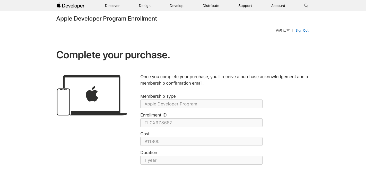Click the Complete your purchase heading

[113, 55]
